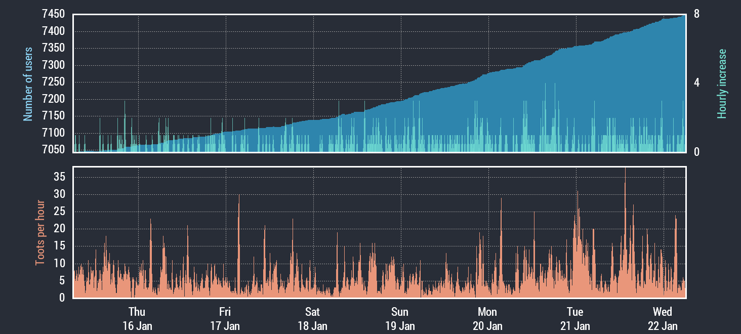741x334 pixels.
Task: Click the "Toots per hour" axis title
Action: 40,233
